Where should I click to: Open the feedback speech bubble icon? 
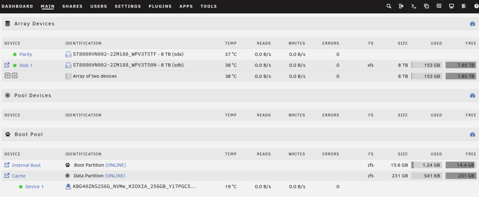click(x=439, y=6)
